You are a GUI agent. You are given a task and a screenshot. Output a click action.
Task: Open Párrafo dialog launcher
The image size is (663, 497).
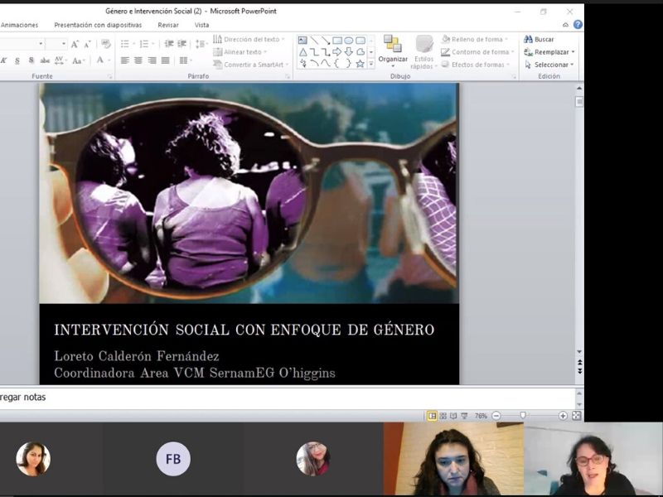[288, 76]
